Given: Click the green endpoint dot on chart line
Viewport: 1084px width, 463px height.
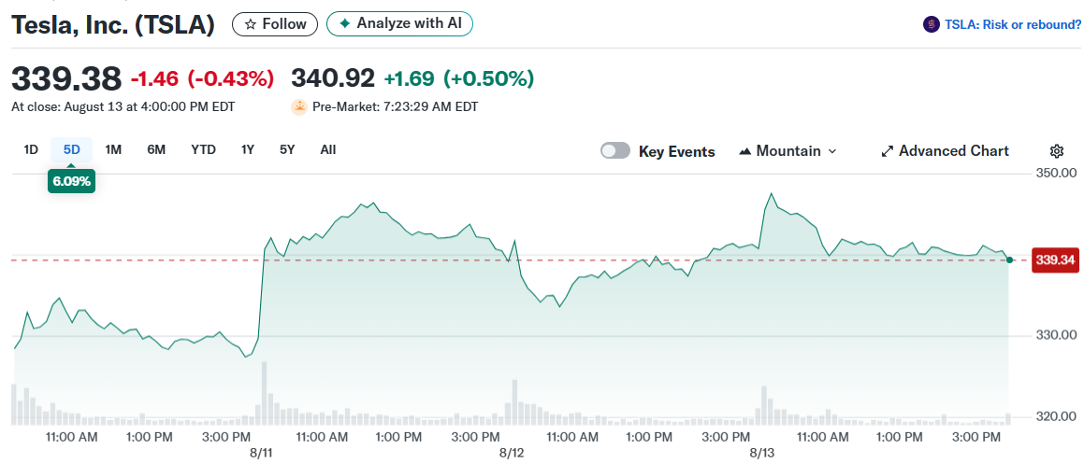Looking at the screenshot, I should (1010, 260).
